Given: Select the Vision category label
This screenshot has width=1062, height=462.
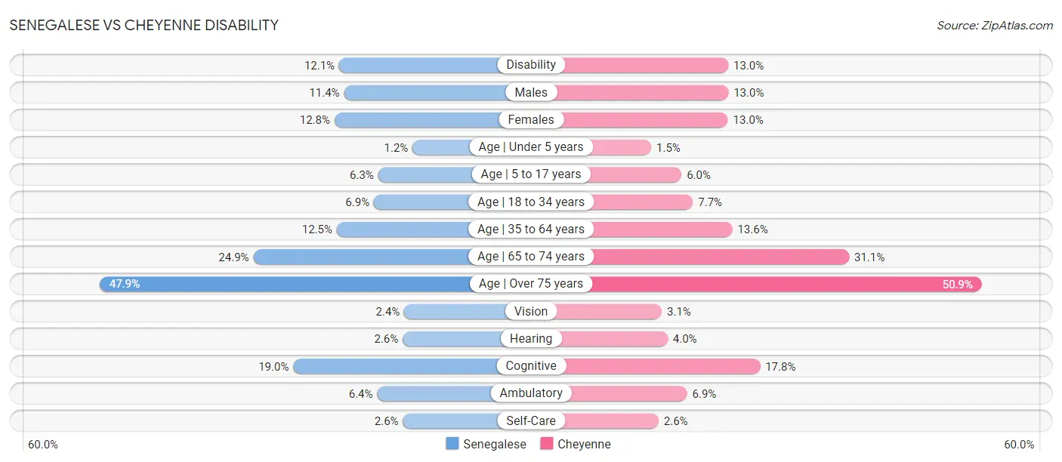Looking at the screenshot, I should pos(531,311).
